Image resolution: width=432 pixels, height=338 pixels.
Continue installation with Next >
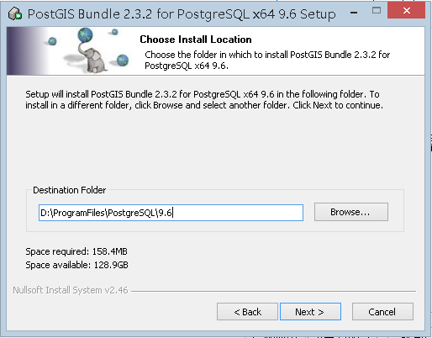click(x=310, y=311)
